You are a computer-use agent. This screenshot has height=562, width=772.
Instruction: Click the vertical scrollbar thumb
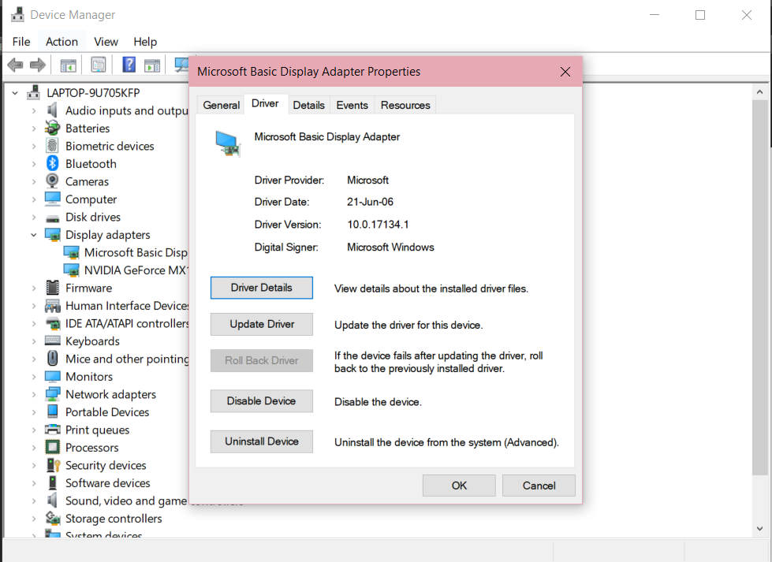pos(759,288)
